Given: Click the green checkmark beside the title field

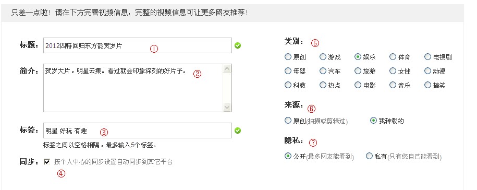Looking at the screenshot, I should coord(238,46).
